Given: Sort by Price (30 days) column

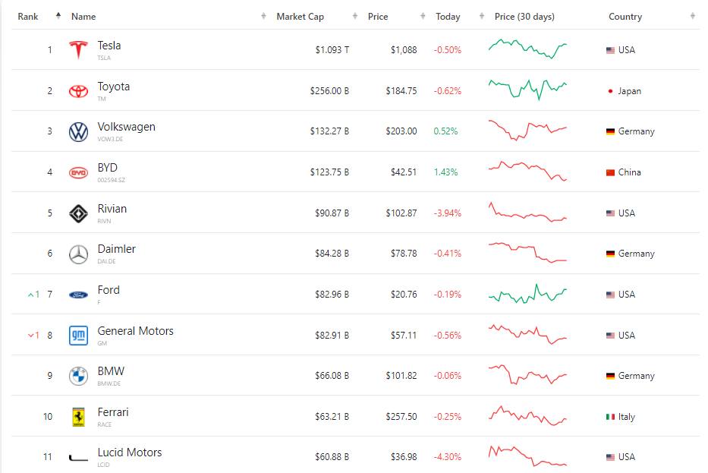Looking at the screenshot, I should click(524, 17).
